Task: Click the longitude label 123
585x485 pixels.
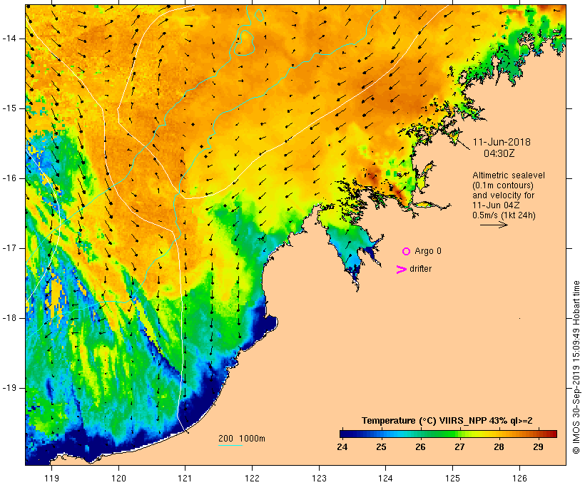Action: click(x=319, y=478)
